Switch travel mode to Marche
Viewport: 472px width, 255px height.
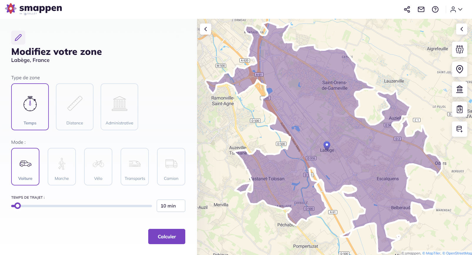coord(62,167)
